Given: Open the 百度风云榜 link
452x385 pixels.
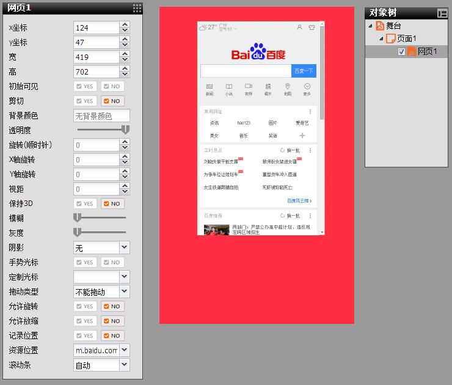Looking at the screenshot, I should coord(299,200).
